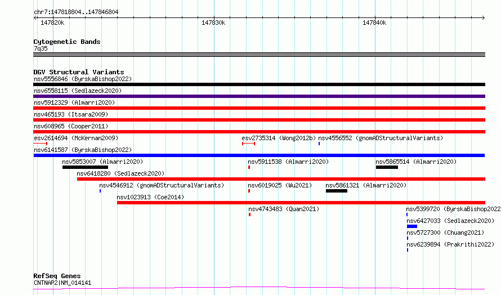Click the nsv5912329 Almarri2020 red bar
Screen dimensions: 501x295
pyautogui.click(x=259, y=108)
